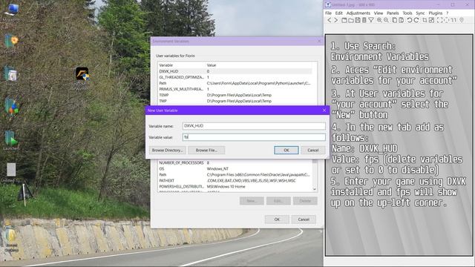Open Panels menu in image viewer

point(393,13)
